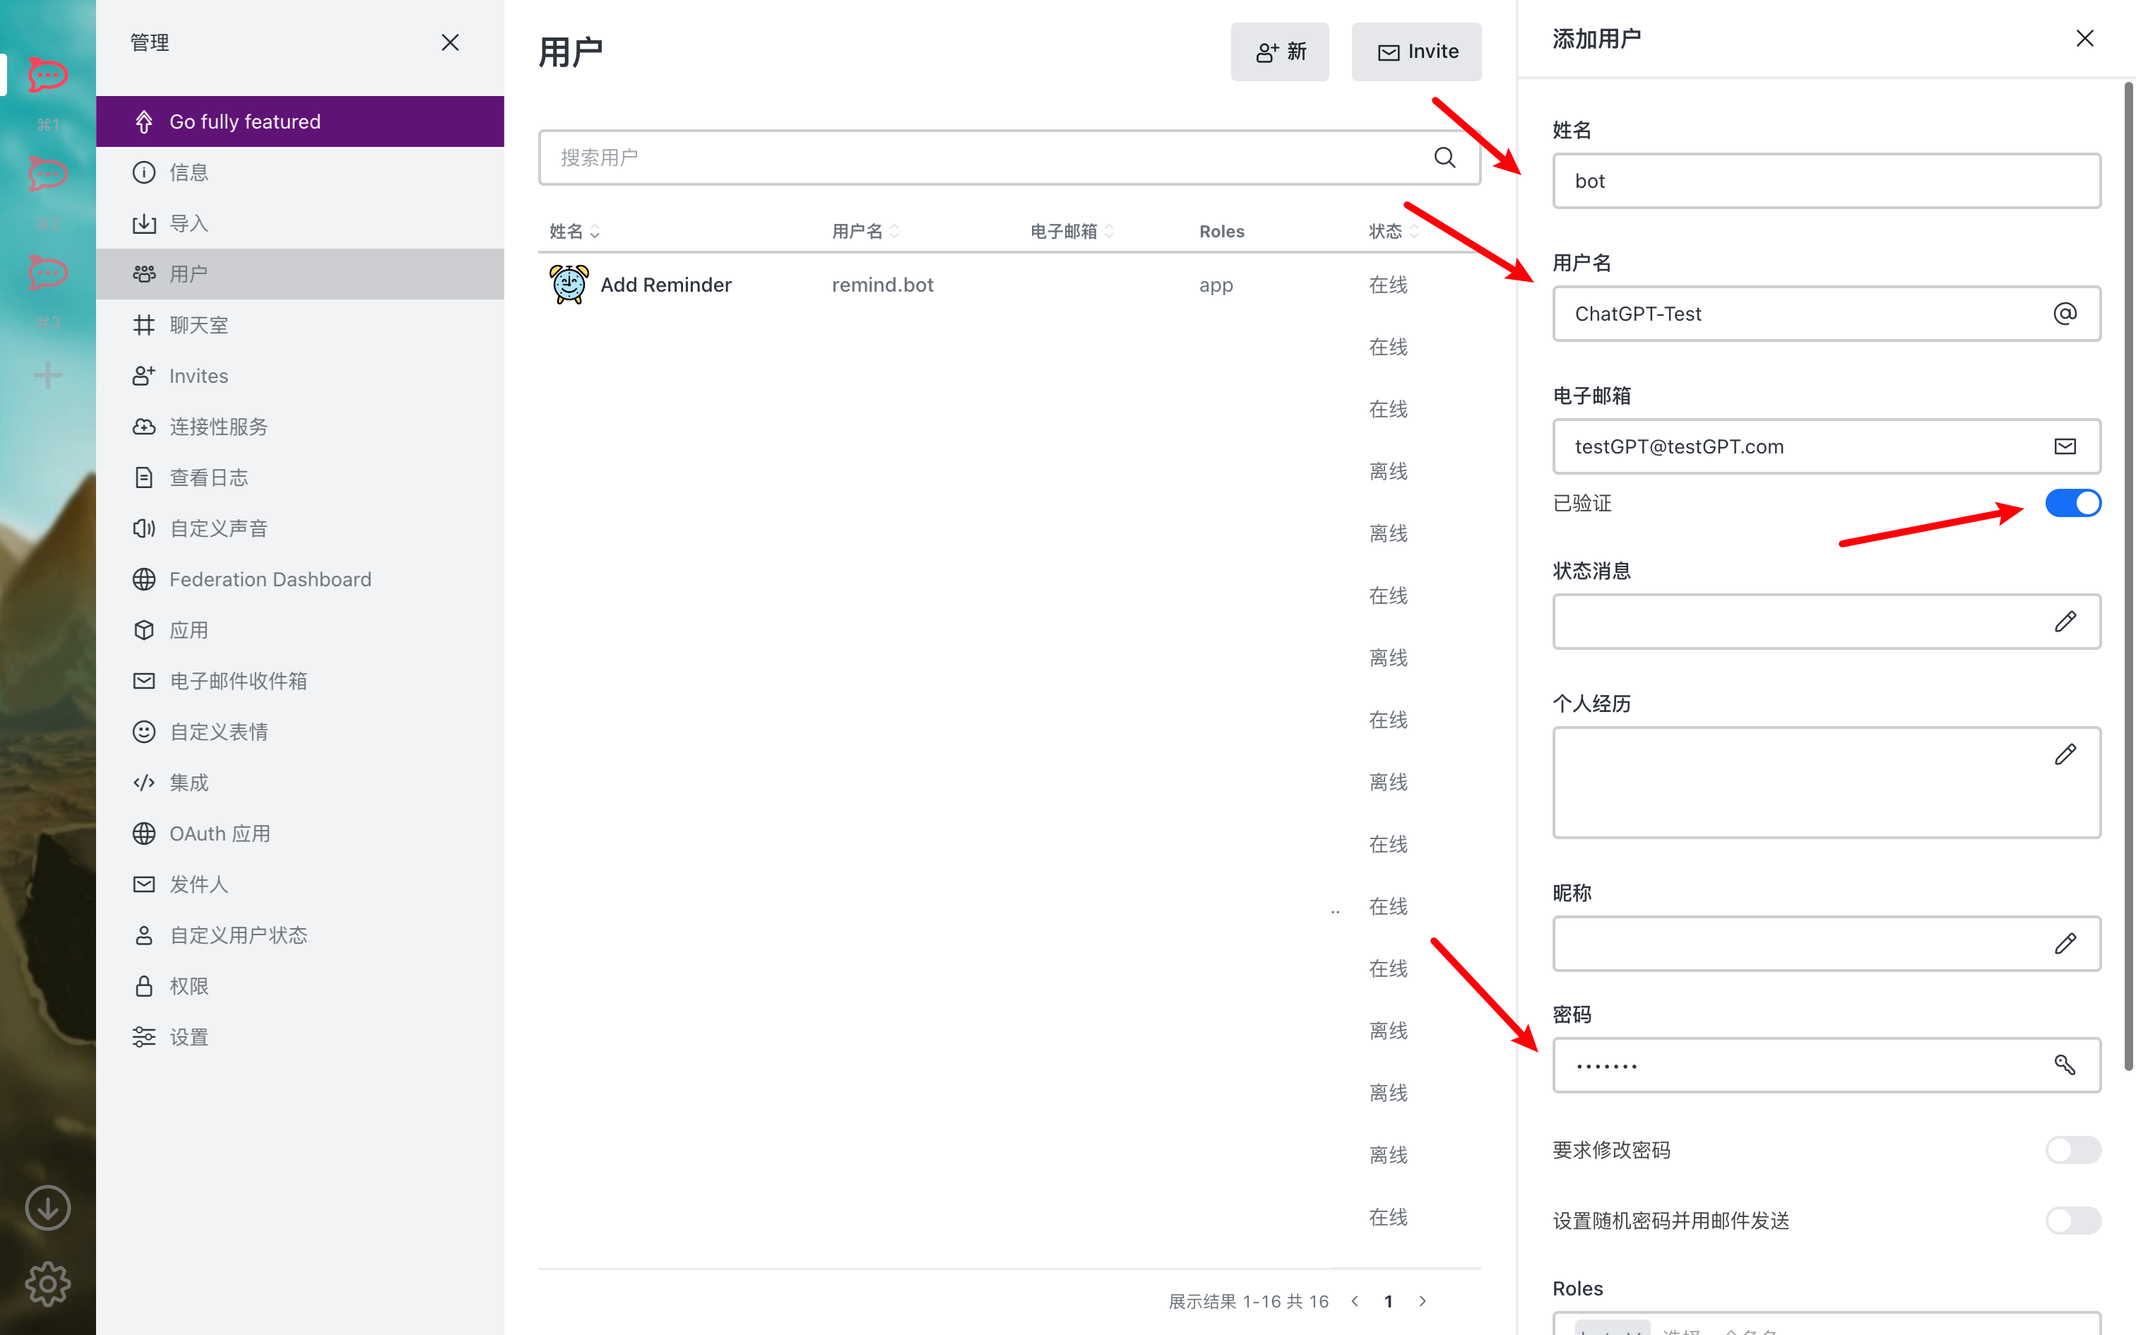Click the add-user panel vertical scrollbar
Image resolution: width=2136 pixels, height=1335 pixels.
coord(2128,576)
